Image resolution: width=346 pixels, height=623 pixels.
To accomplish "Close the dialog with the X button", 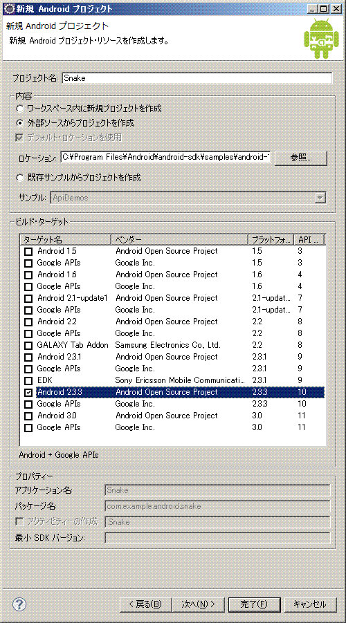I will point(336,8).
